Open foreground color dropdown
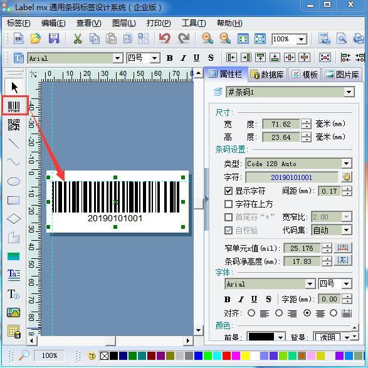The height and width of the screenshot is (368, 368). coord(280,337)
